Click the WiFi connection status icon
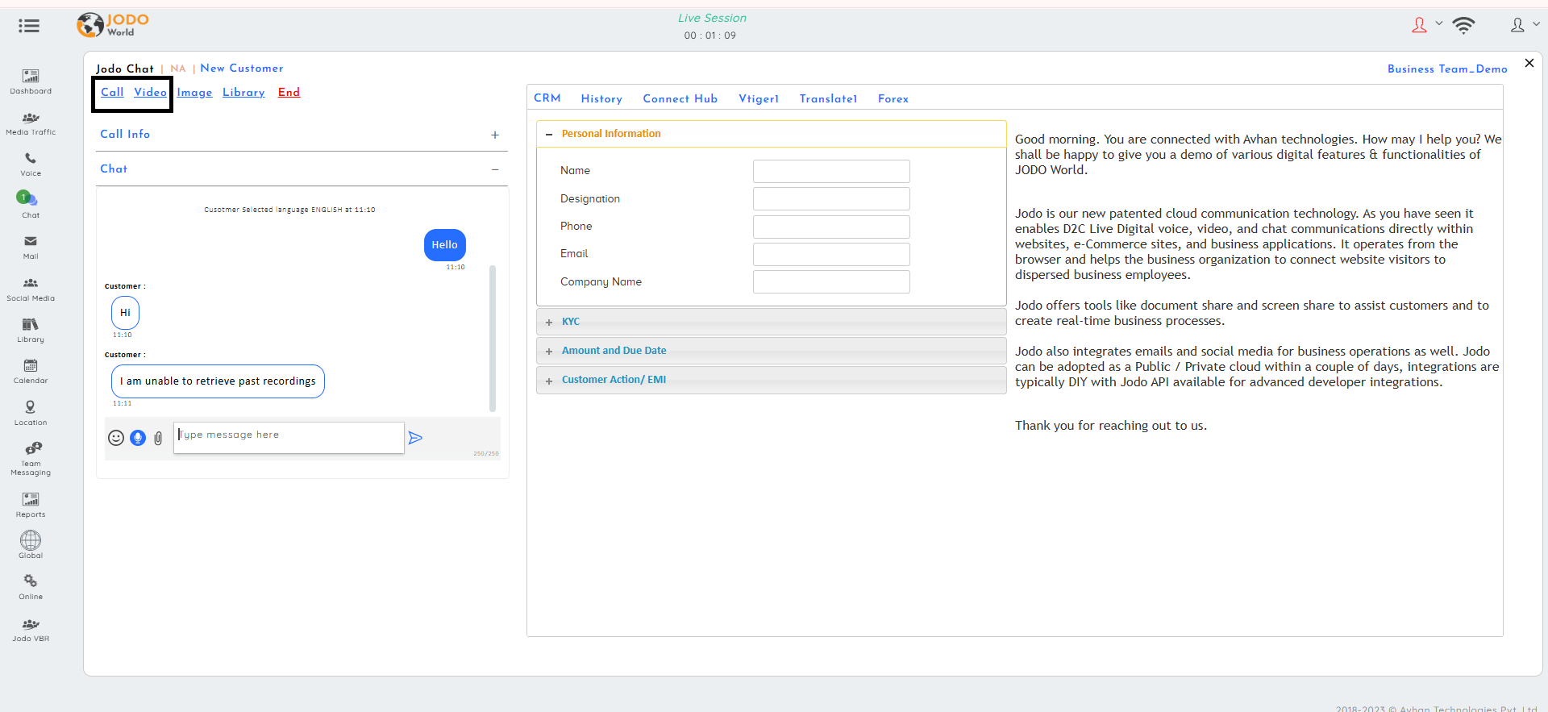Screen dimensions: 1548x712 click(1463, 25)
